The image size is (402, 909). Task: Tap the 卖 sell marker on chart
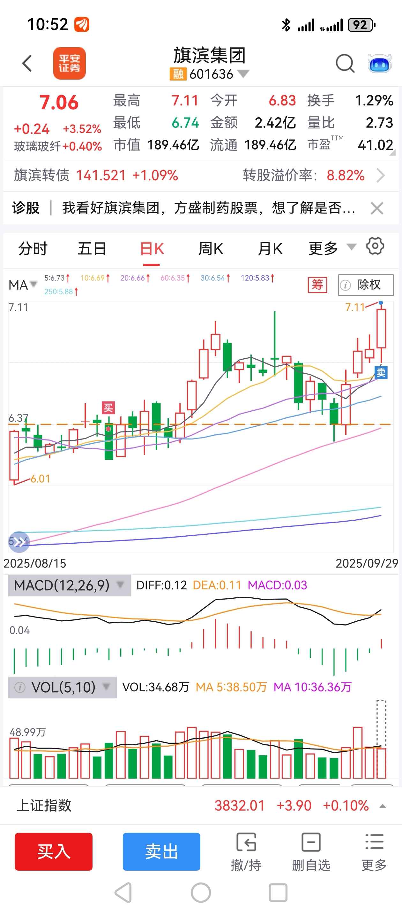pos(381,373)
